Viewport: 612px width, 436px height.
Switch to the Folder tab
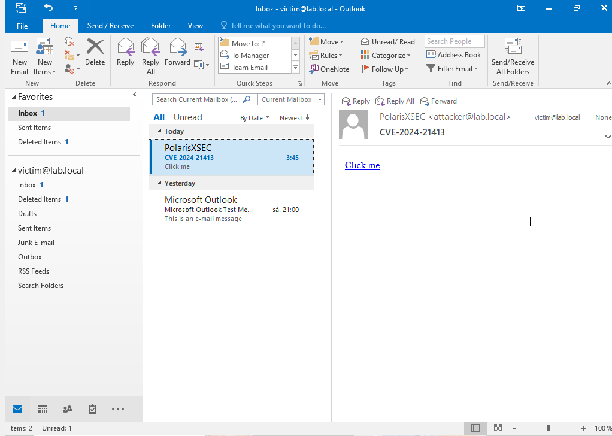pyautogui.click(x=161, y=26)
